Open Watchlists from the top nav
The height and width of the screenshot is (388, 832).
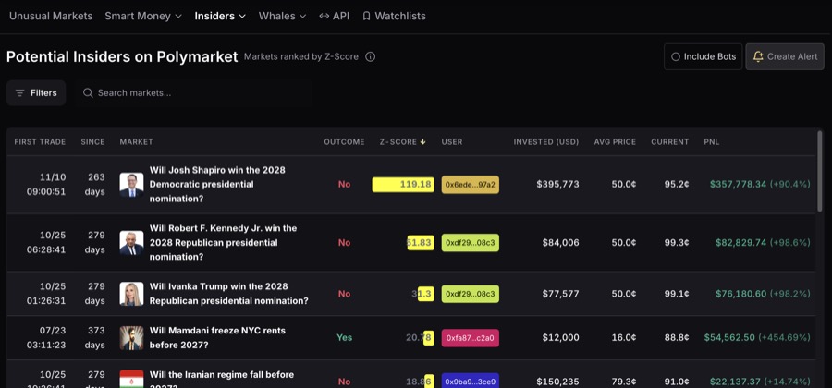pyautogui.click(x=394, y=16)
